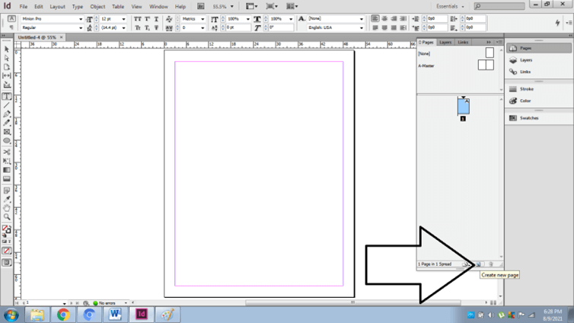Image resolution: width=574 pixels, height=323 pixels.
Task: Set paragraph alignment to Align Left
Action: point(375,19)
